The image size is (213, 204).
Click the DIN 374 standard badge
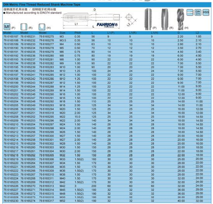[198, 12]
